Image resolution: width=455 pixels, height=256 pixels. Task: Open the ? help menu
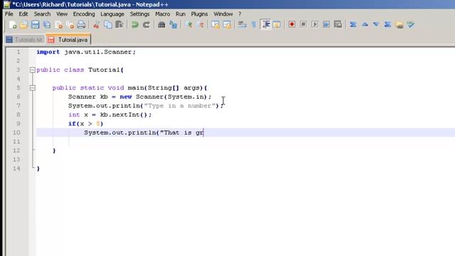240,14
